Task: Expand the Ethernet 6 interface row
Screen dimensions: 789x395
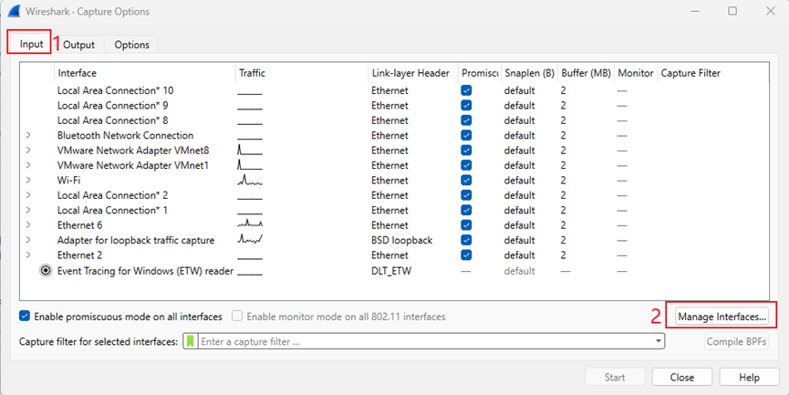Action: 28,225
